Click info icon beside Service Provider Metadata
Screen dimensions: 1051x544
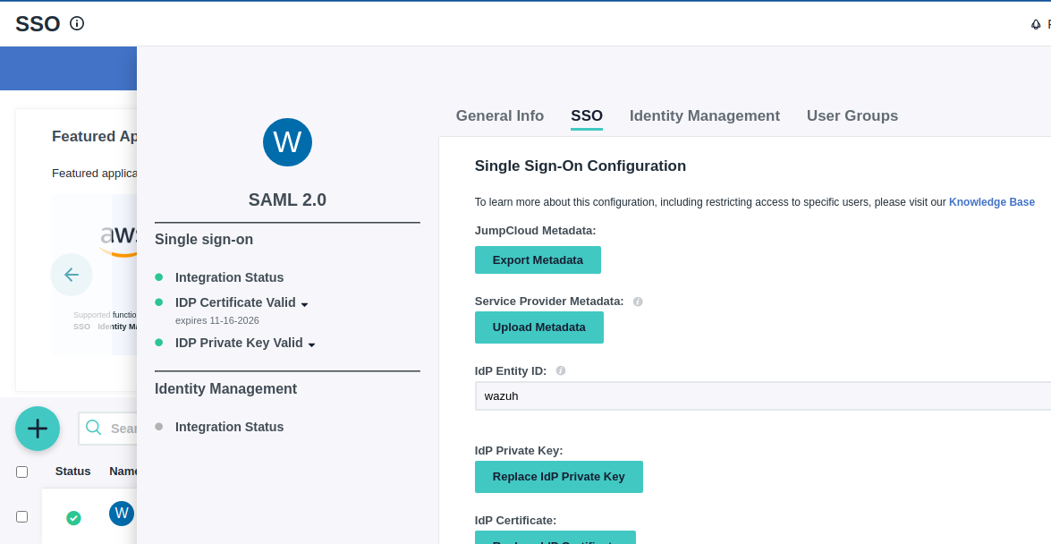click(x=638, y=302)
